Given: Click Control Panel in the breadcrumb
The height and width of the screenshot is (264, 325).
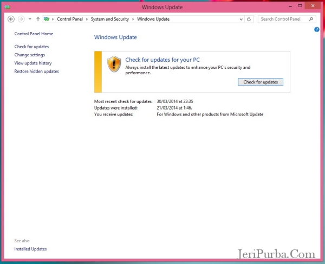Looking at the screenshot, I should coord(70,19).
